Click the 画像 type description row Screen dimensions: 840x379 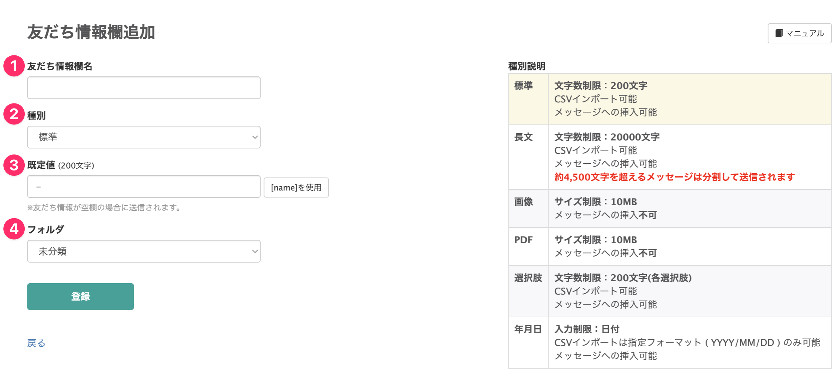pos(669,209)
